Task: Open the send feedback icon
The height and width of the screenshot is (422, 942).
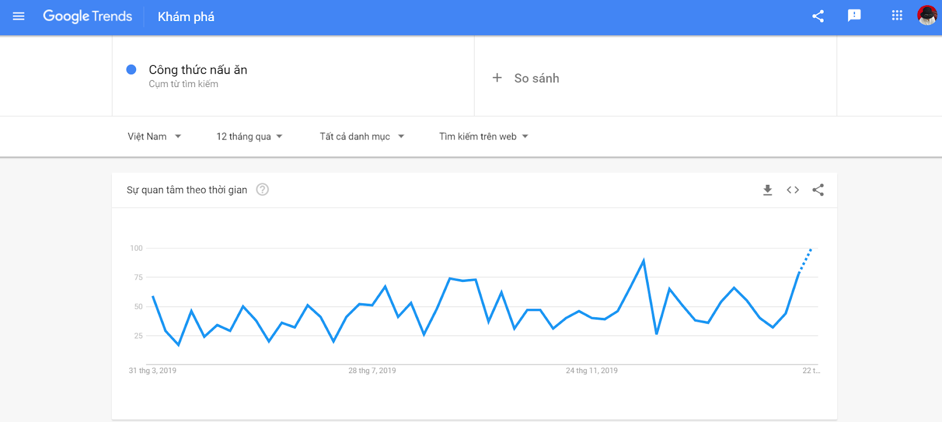Action: [x=854, y=16]
